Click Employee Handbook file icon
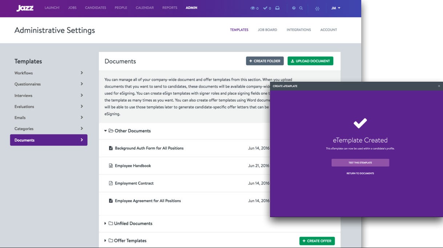This screenshot has width=443, height=248. (x=111, y=166)
